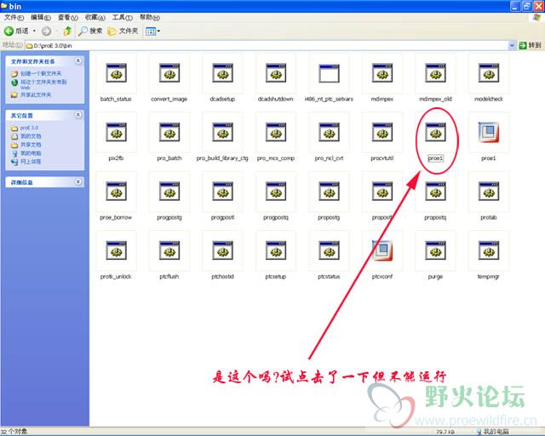Select the protab file icon
This screenshot has width=545, height=436.
488,192
